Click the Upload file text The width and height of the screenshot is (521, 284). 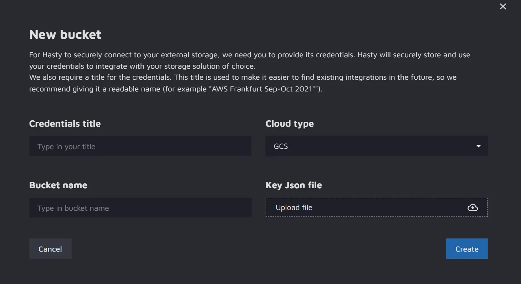tap(294, 207)
